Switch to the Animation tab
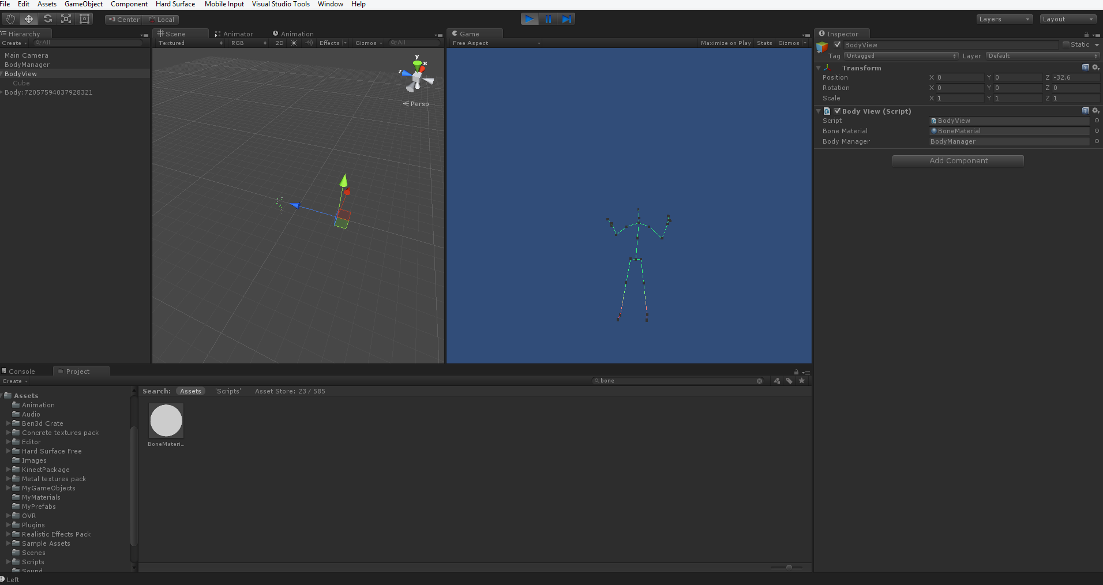This screenshot has width=1103, height=585. pyautogui.click(x=293, y=34)
